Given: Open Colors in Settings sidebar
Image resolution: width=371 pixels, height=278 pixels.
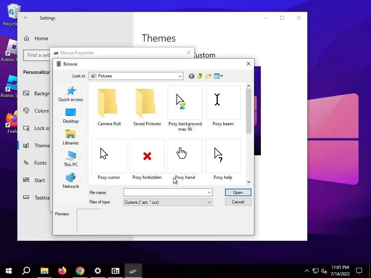Looking at the screenshot, I should coord(36,111).
